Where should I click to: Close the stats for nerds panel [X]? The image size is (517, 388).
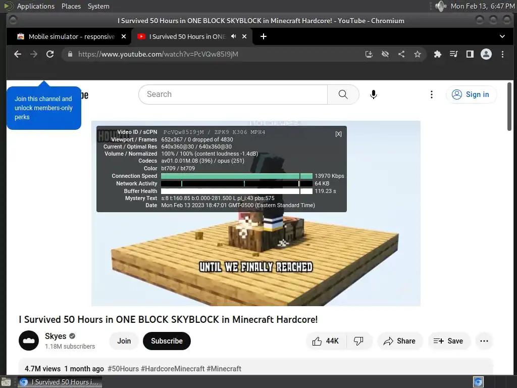338,134
